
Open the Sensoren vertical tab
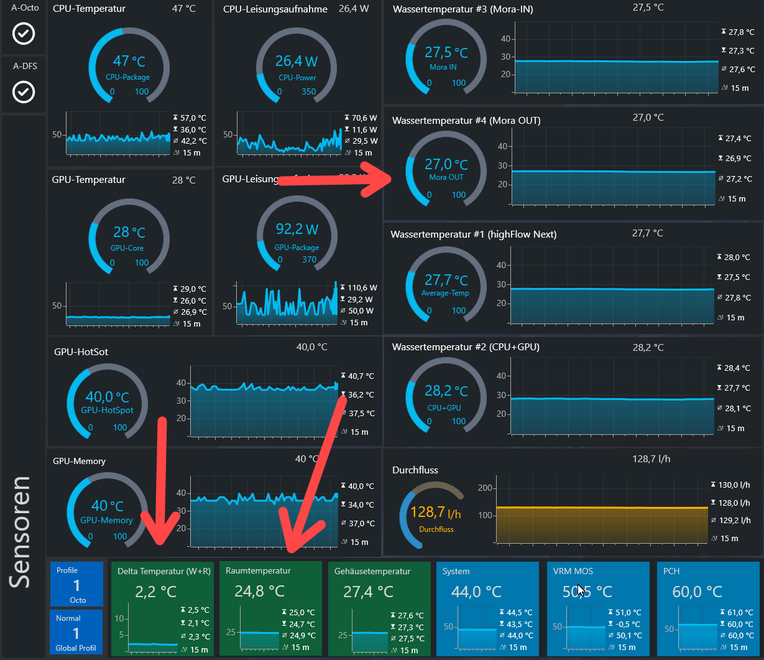(x=21, y=531)
